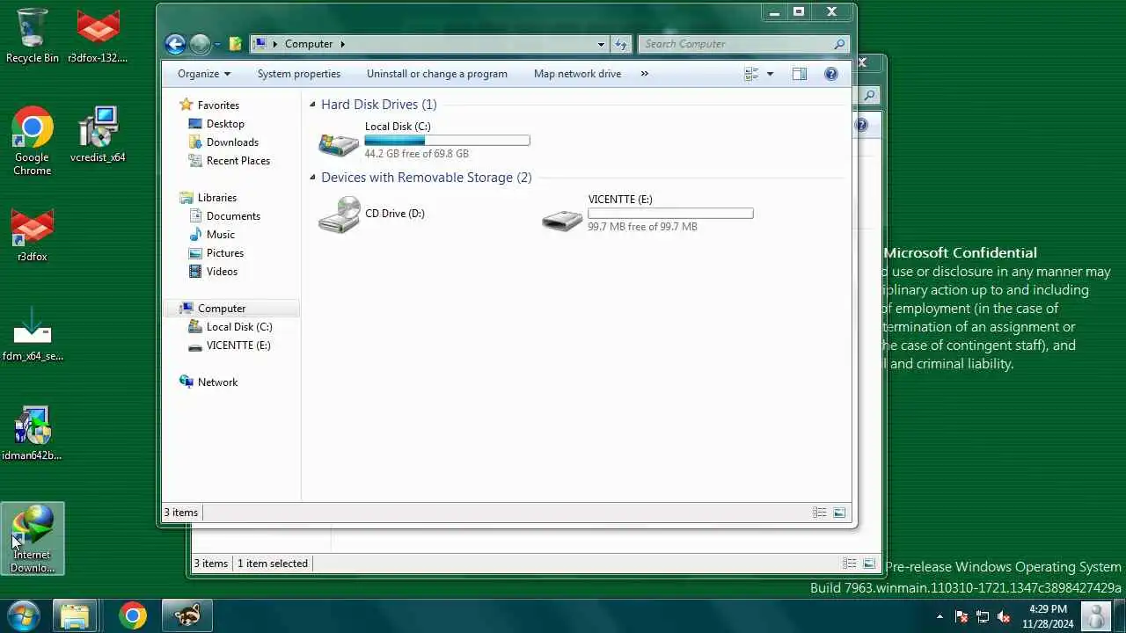1126x633 pixels.
Task: Open the Organize dropdown menu
Action: pyautogui.click(x=204, y=74)
